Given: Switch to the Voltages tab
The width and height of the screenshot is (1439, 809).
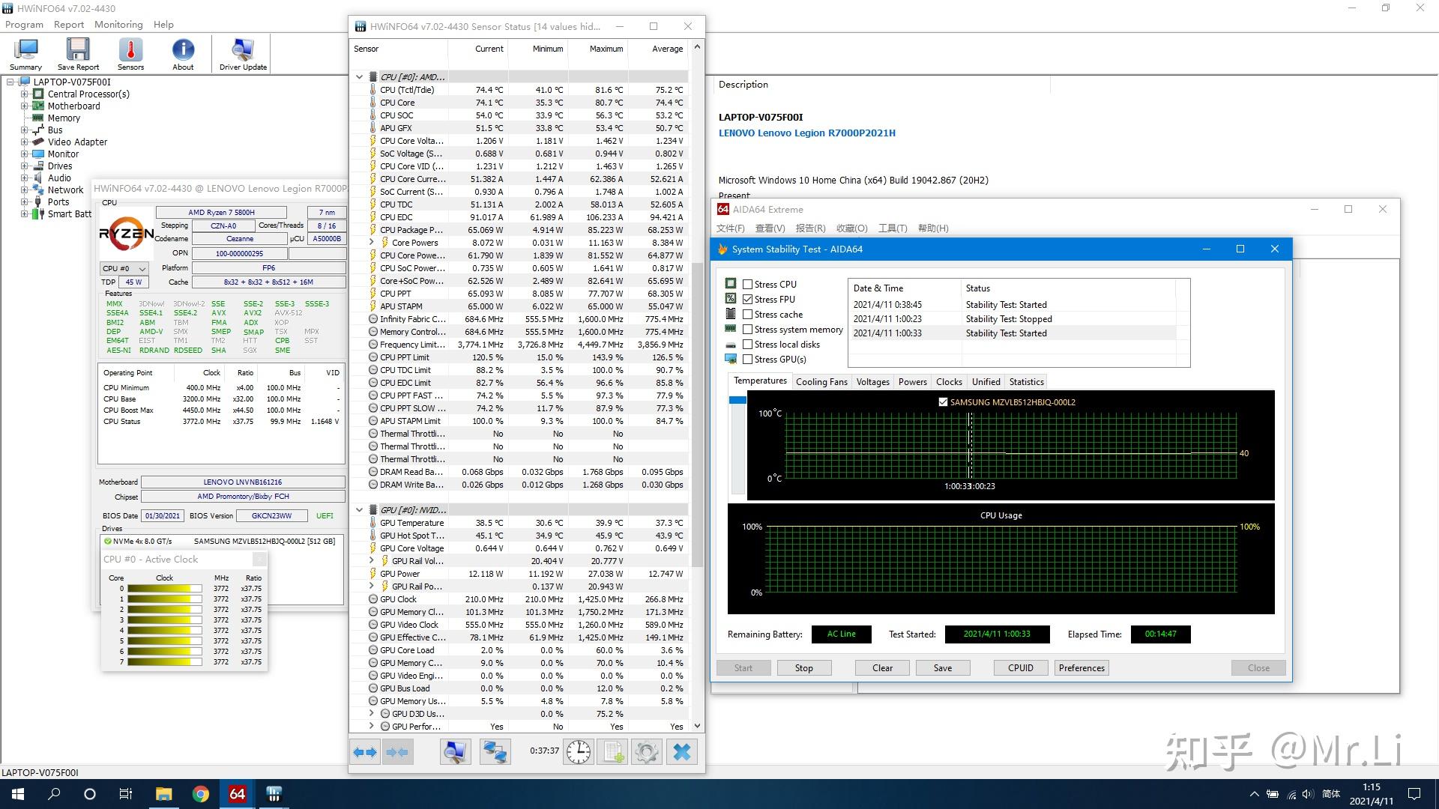Looking at the screenshot, I should [873, 382].
